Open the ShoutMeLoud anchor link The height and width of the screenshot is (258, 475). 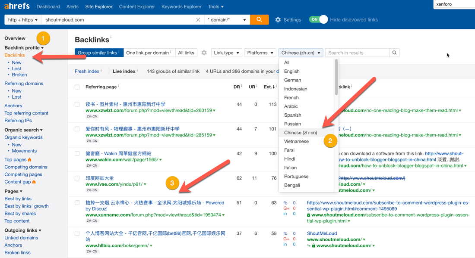[x=322, y=233]
